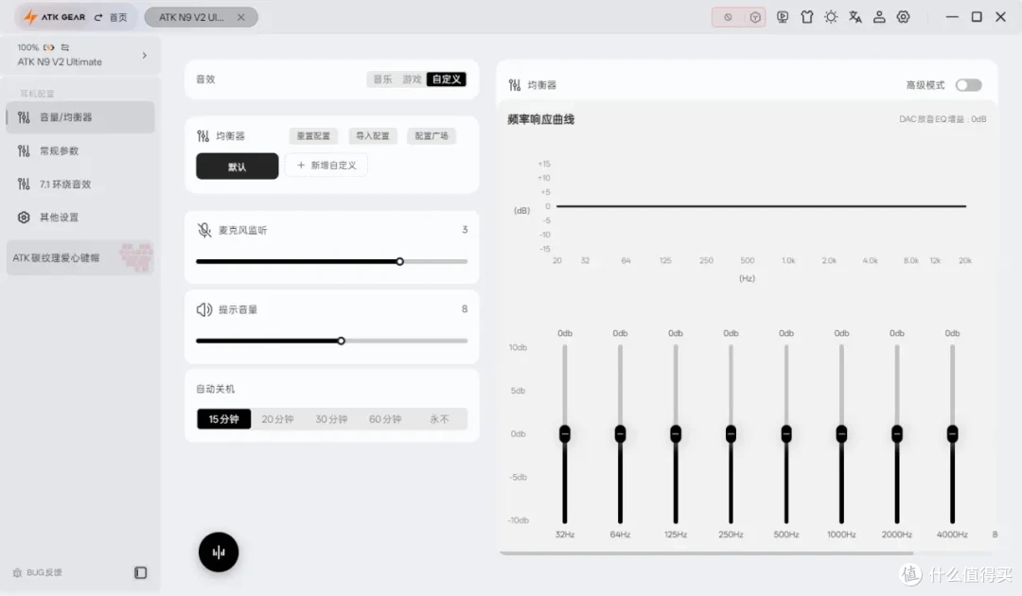Viewport: 1022px width, 596px height.
Task: Toggle the light/dark theme sun icon
Action: click(x=831, y=17)
